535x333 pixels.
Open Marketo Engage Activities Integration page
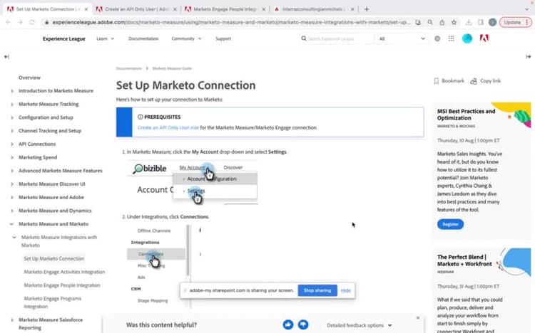tap(64, 272)
